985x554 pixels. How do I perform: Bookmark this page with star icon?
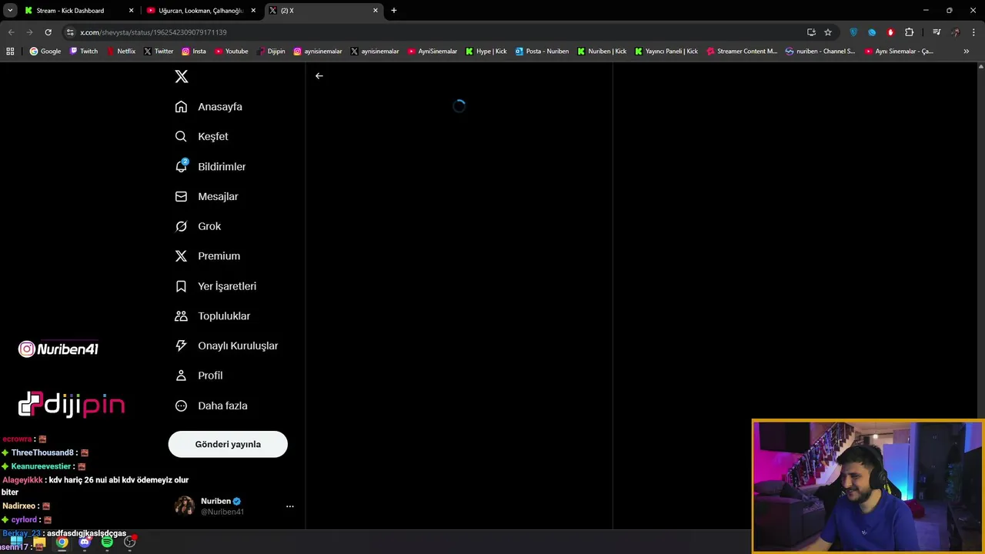(x=828, y=32)
